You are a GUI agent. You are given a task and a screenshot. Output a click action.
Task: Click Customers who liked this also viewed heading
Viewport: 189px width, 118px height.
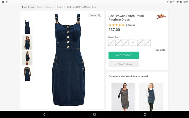(128, 76)
